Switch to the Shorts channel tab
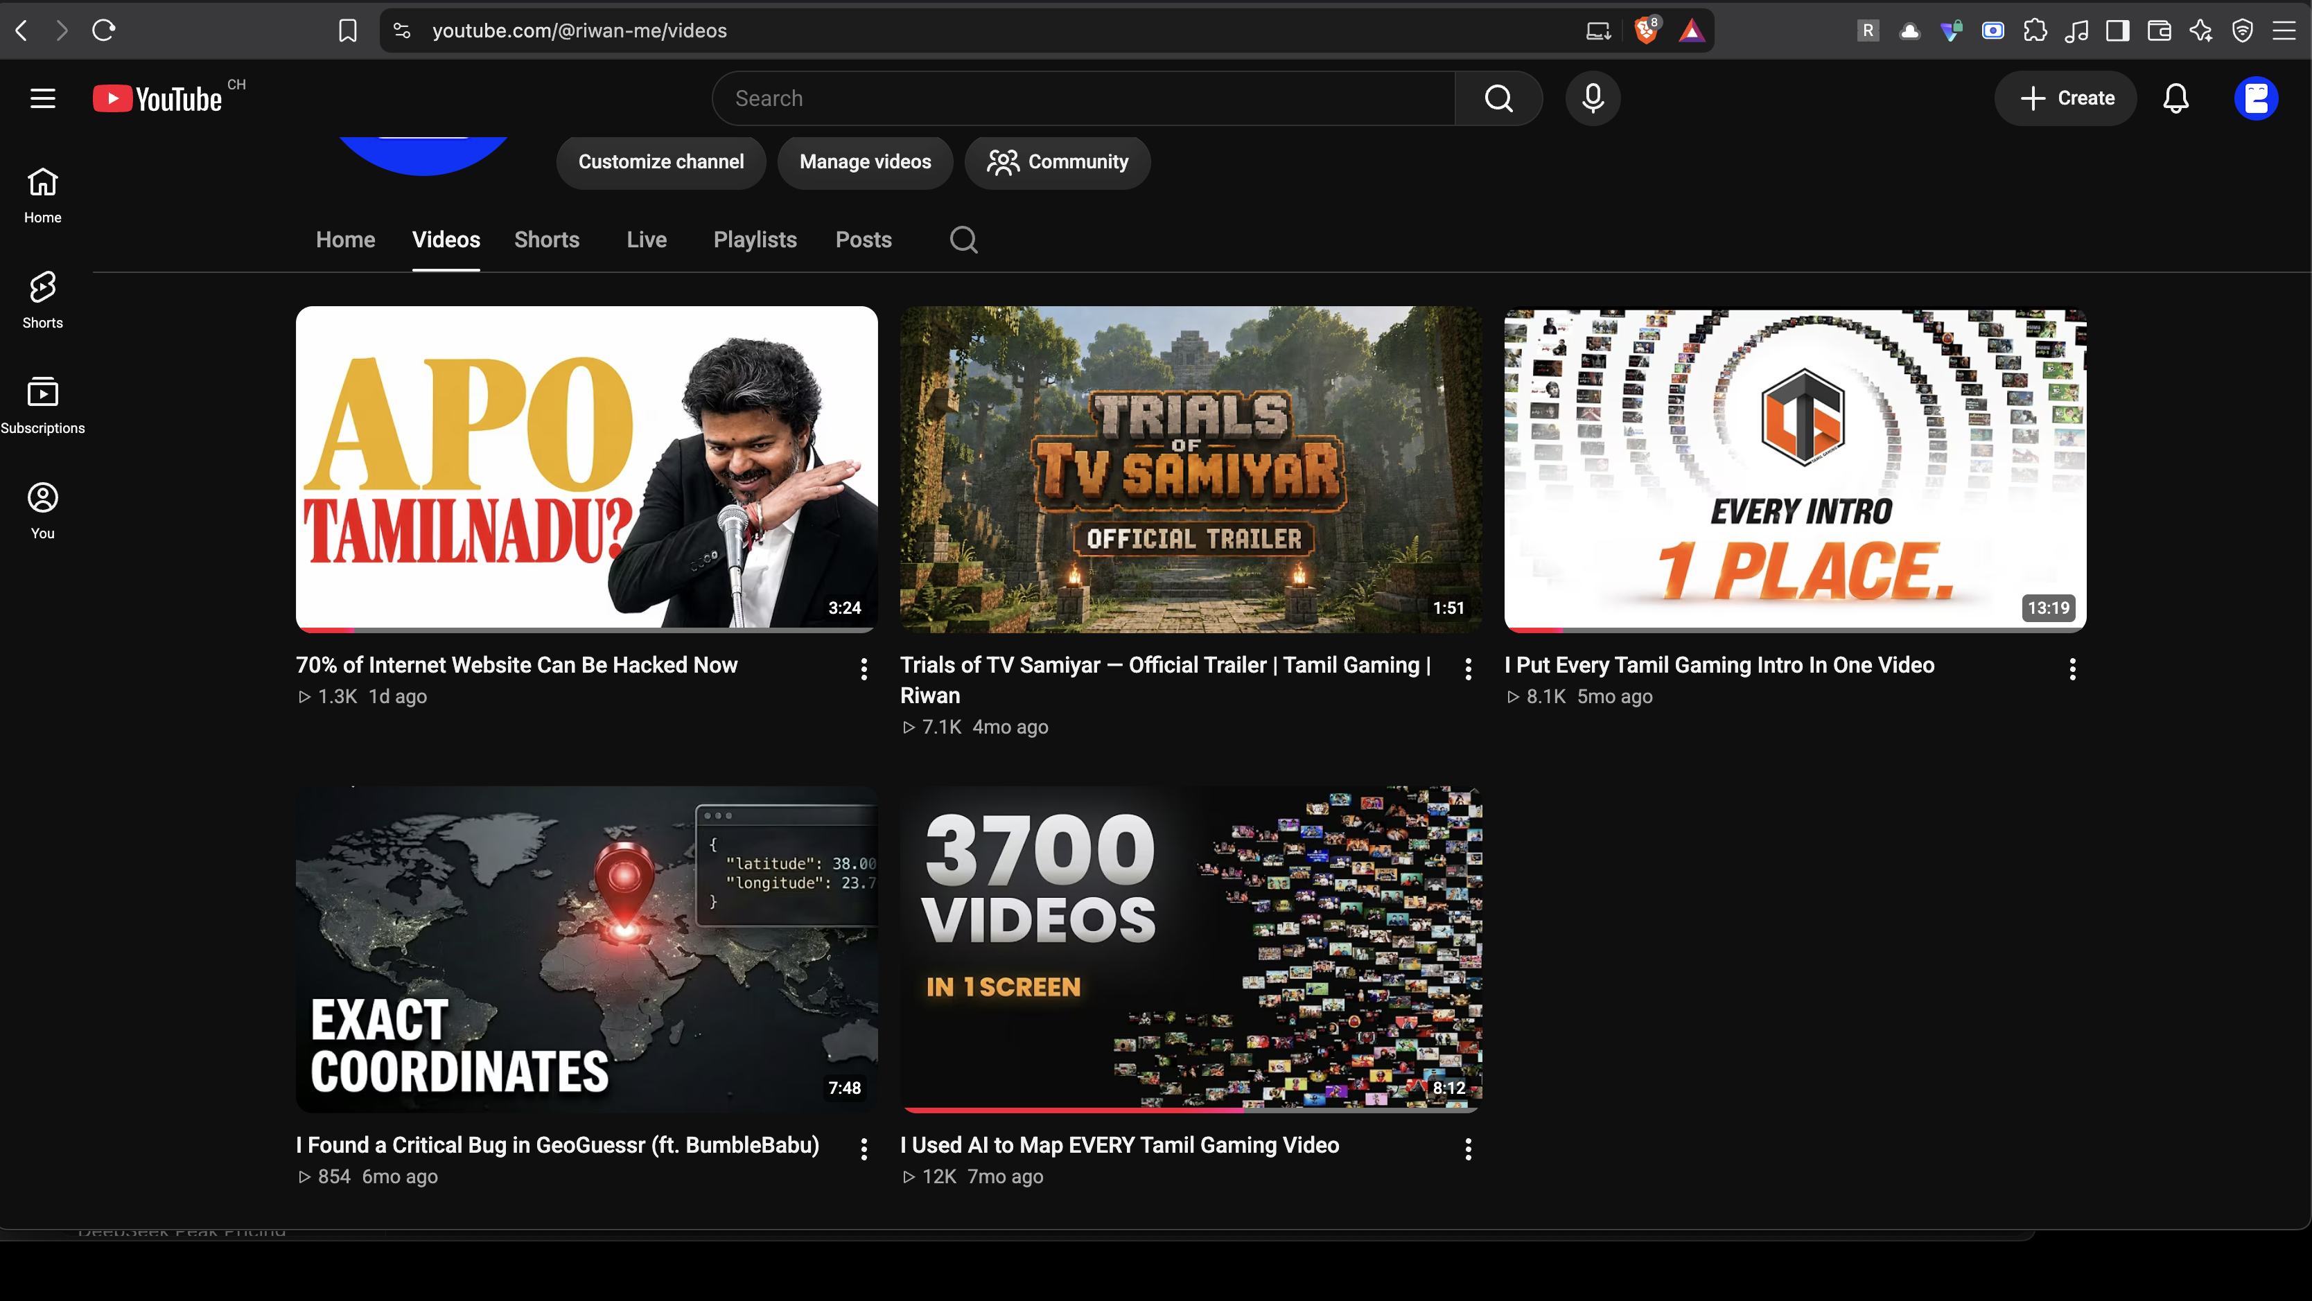This screenshot has width=2312, height=1301. [x=547, y=240]
